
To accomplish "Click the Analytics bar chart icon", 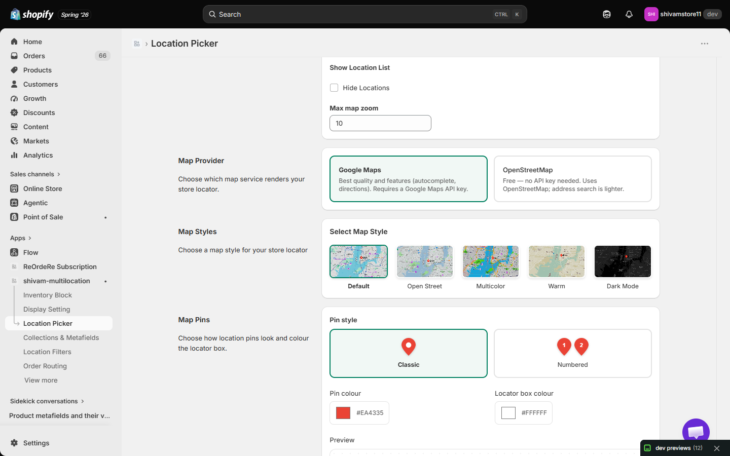I will [x=14, y=155].
